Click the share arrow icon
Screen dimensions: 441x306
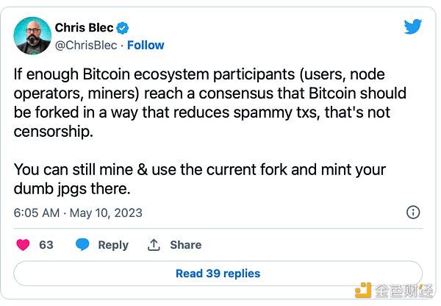point(154,245)
